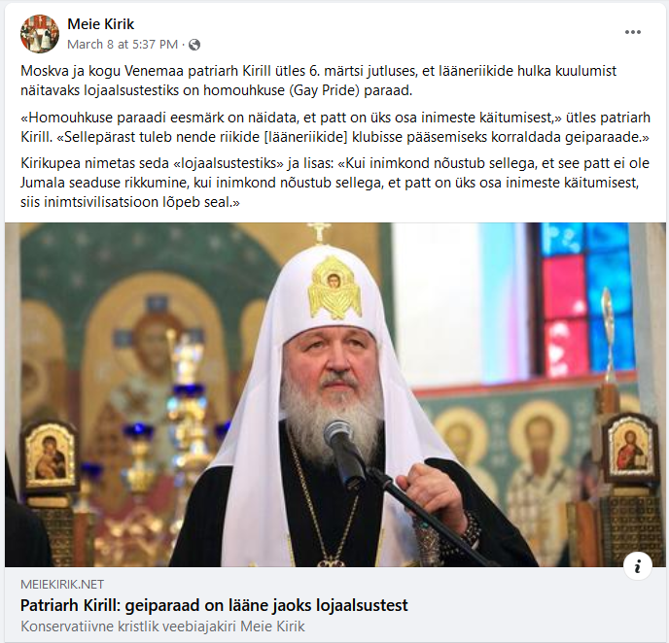Click the round info icon on preview
Image resolution: width=669 pixels, height=643 pixels.
pyautogui.click(x=638, y=566)
